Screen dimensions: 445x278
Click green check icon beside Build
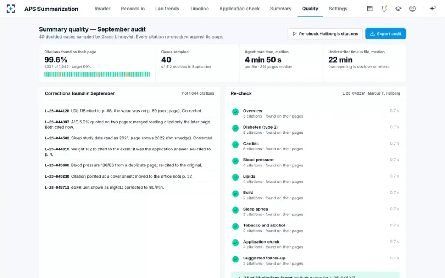(x=235, y=193)
